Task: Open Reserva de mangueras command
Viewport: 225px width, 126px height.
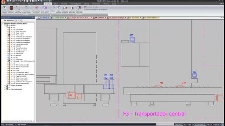Action: click(x=79, y=9)
